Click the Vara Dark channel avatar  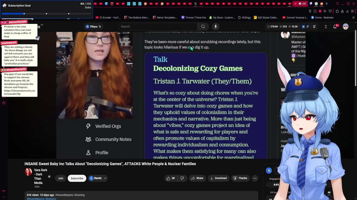pos(28,172)
